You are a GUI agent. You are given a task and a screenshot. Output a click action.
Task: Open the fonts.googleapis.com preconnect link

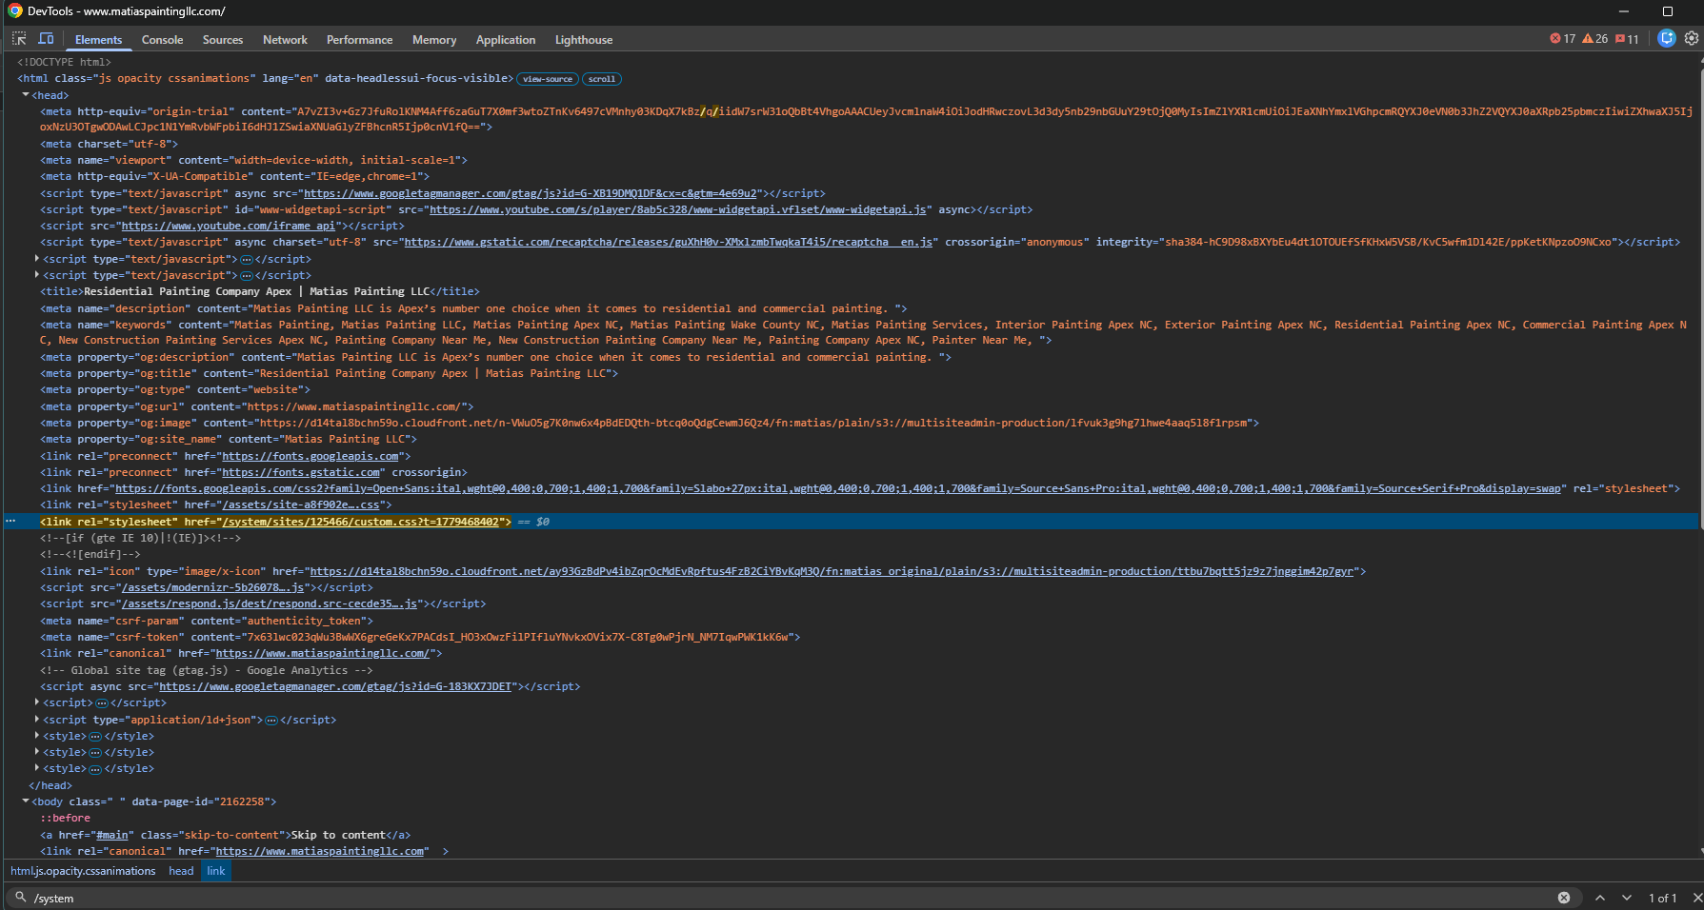pos(311,456)
